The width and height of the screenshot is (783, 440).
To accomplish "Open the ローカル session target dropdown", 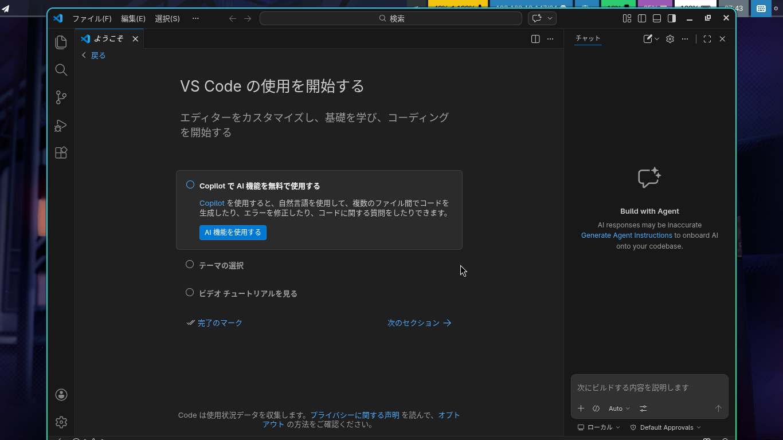I will coord(599,427).
